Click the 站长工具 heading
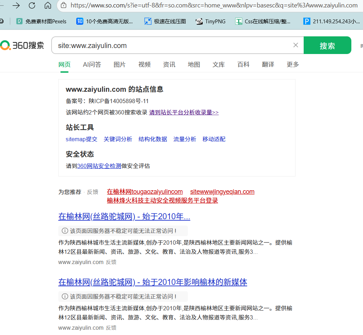Screen dimensions: 363x335 coord(80,127)
